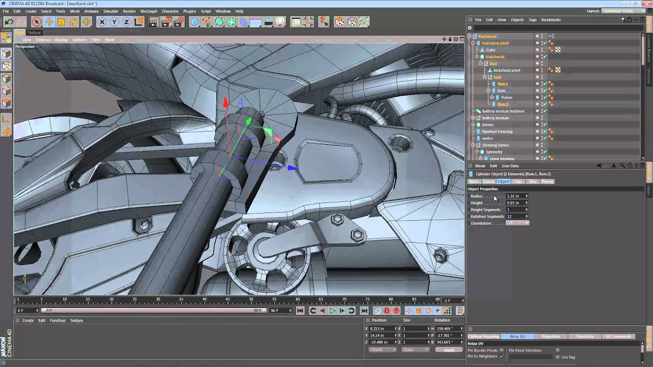The image size is (653, 367).
Task: Open the World coordinate dropdown
Action: (x=383, y=350)
